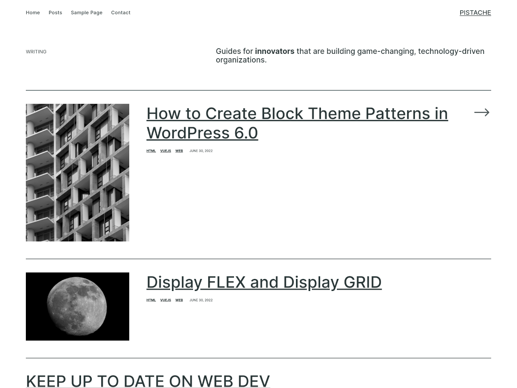Click the WEB tag under Display FLEX post
This screenshot has height=388, width=517.
(179, 300)
